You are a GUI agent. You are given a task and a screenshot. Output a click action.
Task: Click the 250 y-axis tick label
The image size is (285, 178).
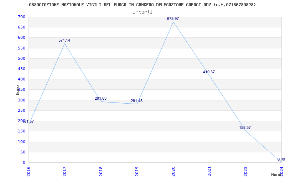click(21, 110)
